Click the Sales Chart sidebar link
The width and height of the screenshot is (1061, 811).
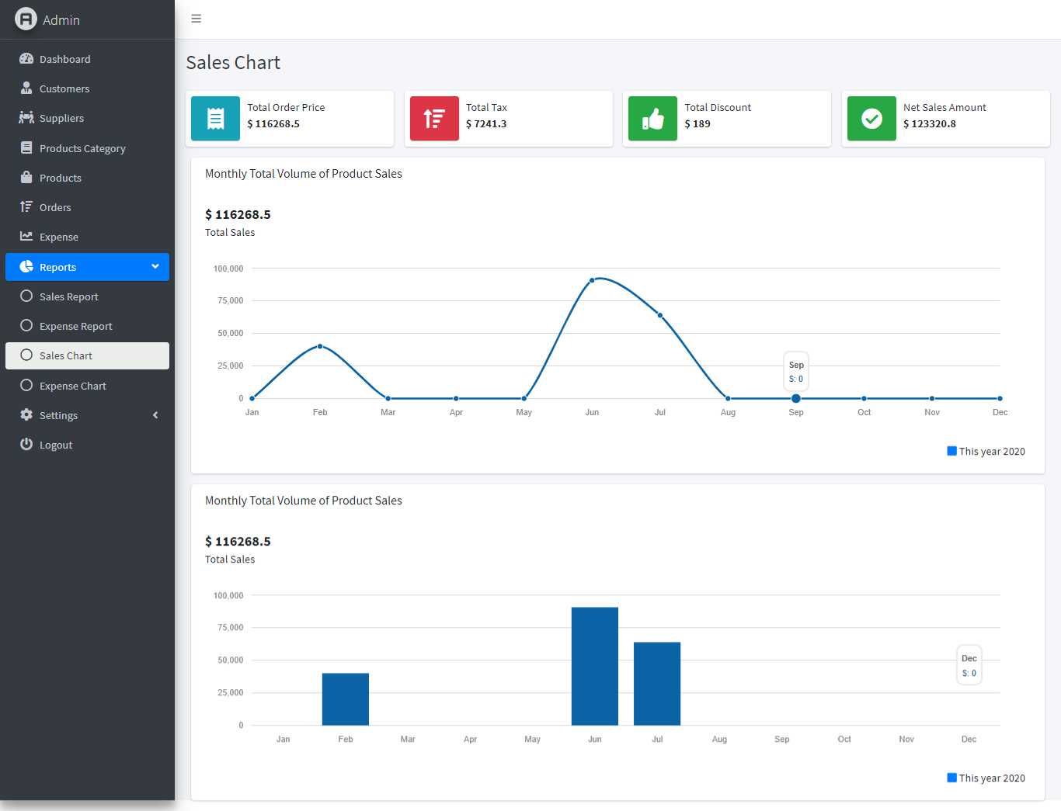click(x=66, y=355)
